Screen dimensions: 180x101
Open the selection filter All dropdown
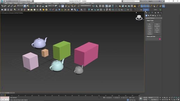click(20, 6)
